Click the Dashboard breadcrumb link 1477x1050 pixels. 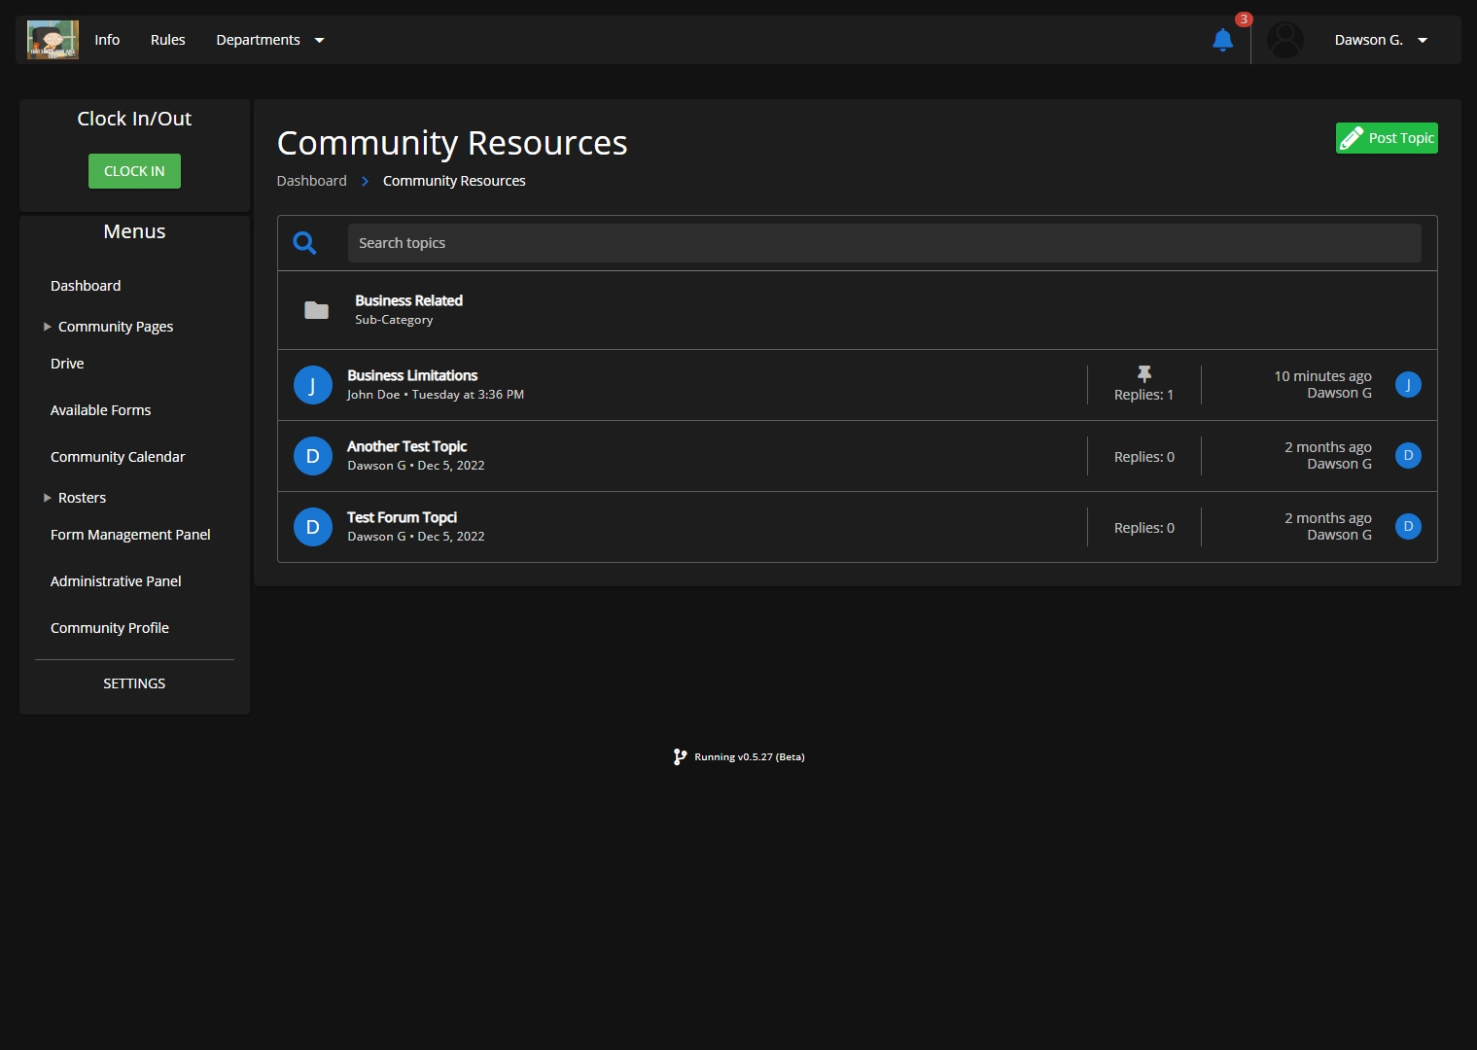311,181
